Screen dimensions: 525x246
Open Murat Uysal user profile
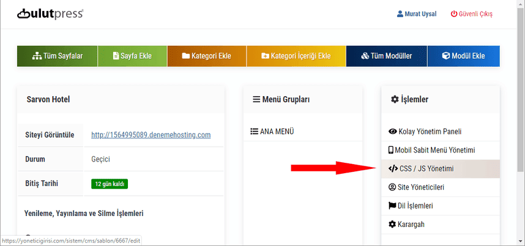(x=417, y=14)
